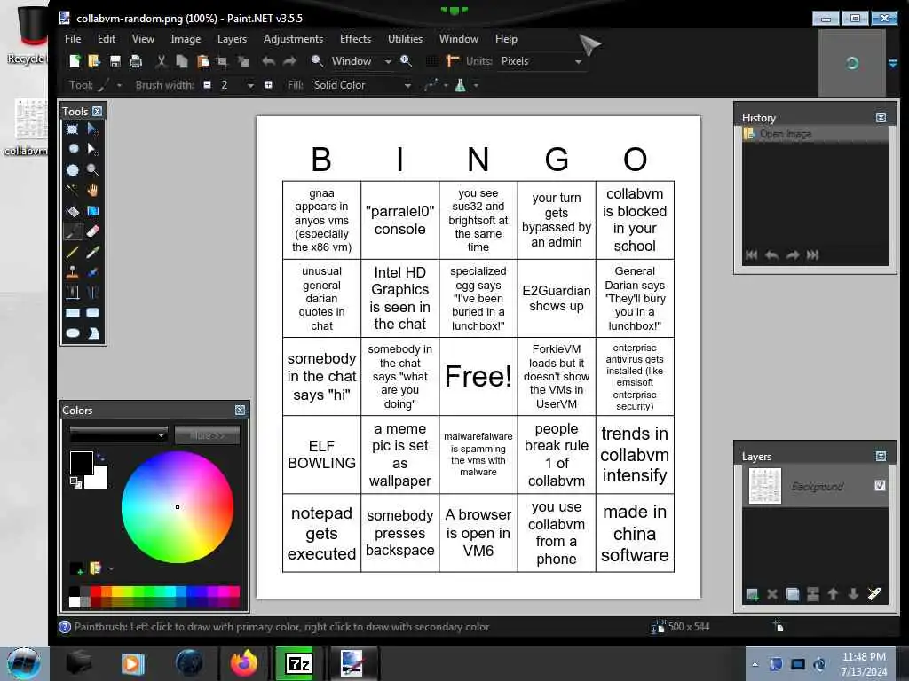Select the Freeform Shape tool
The width and height of the screenshot is (909, 681).
tap(92, 333)
